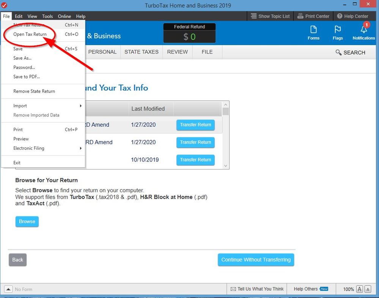
Task: Maximize the TurboTax window
Action: point(355,4)
